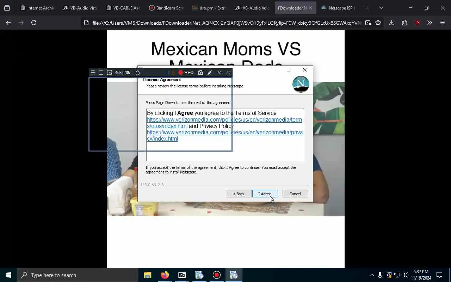Click the find-window magnifier icon in Bandicam bar
Screen dimensions: 451x282
[x=110, y=73]
